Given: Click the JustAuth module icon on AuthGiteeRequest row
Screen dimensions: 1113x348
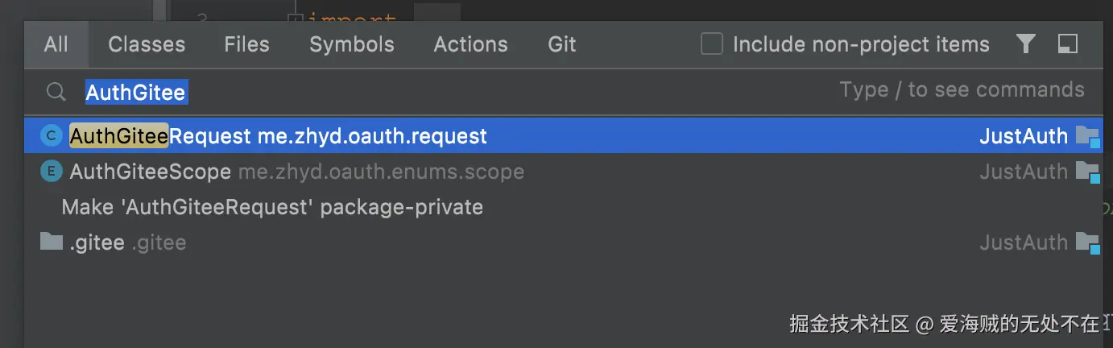Looking at the screenshot, I should (x=1087, y=137).
